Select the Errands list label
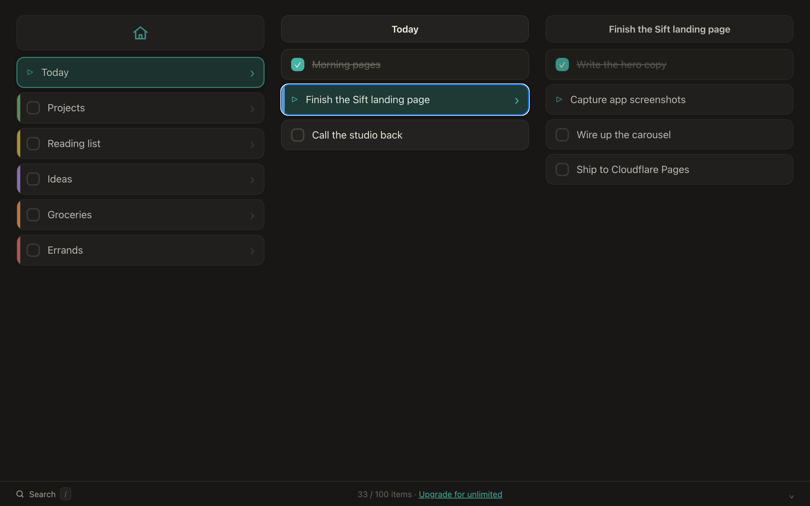This screenshot has height=506, width=810. 65,250
